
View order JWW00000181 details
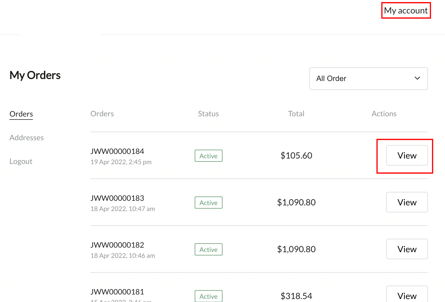point(407,295)
